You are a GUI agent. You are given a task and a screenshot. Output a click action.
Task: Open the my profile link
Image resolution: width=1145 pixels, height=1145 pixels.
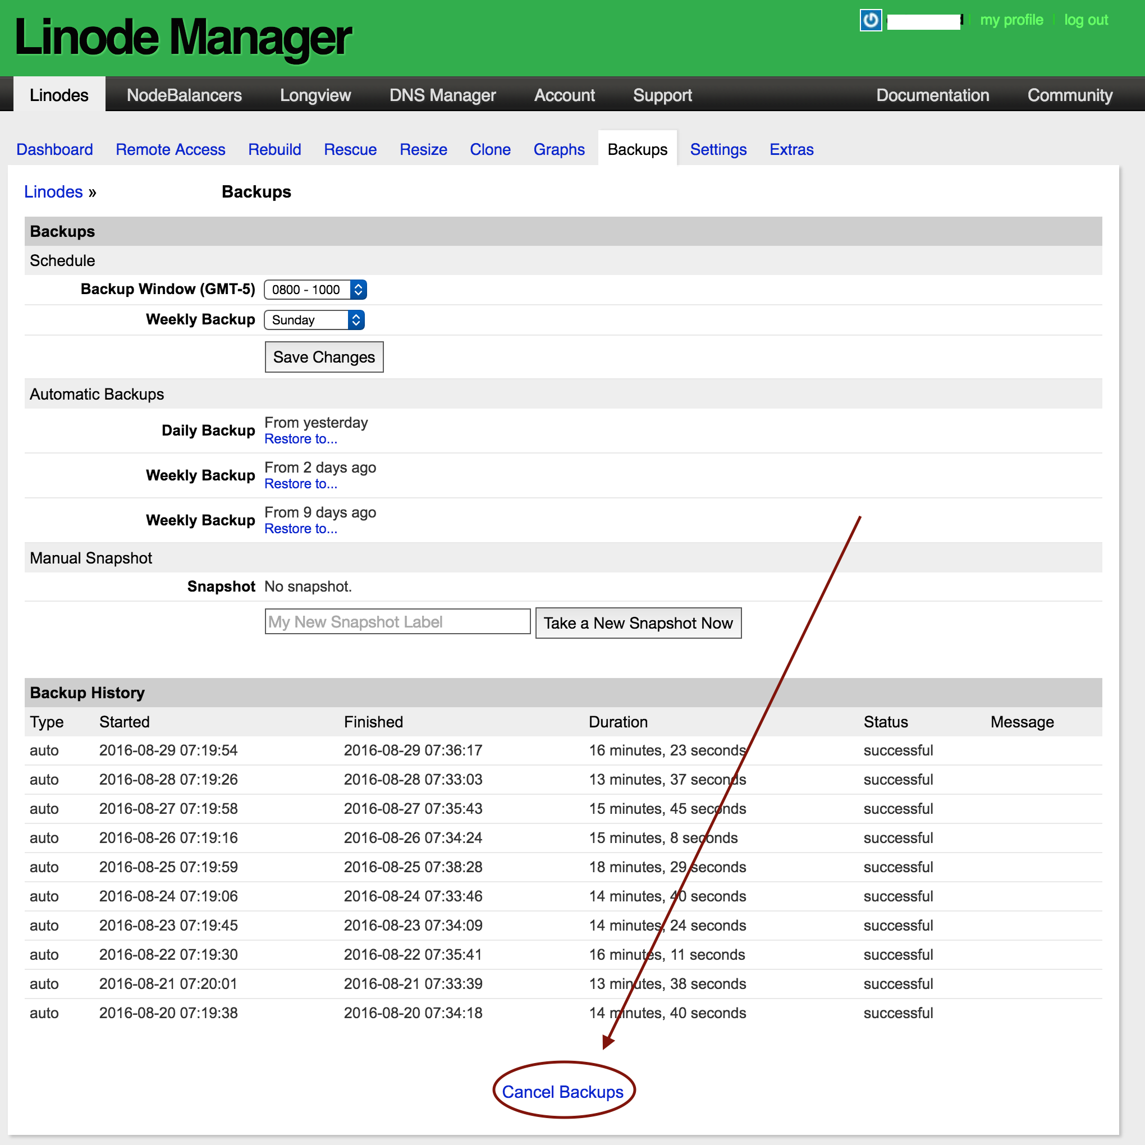(x=1011, y=20)
